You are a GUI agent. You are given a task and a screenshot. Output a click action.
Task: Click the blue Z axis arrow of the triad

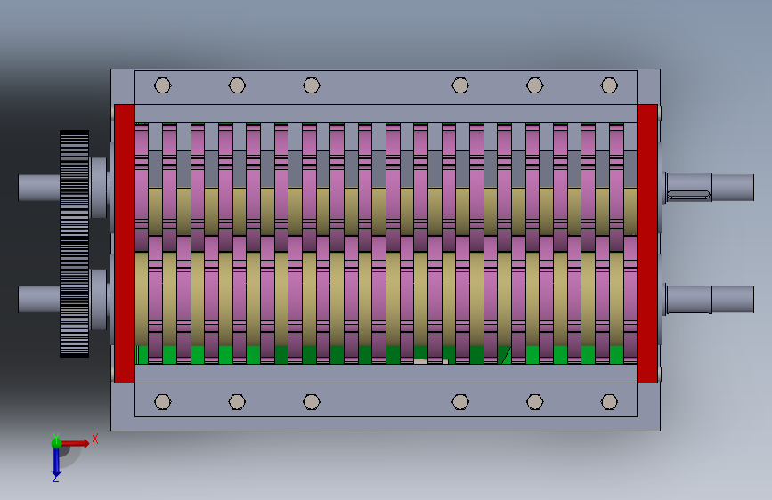pos(56,462)
